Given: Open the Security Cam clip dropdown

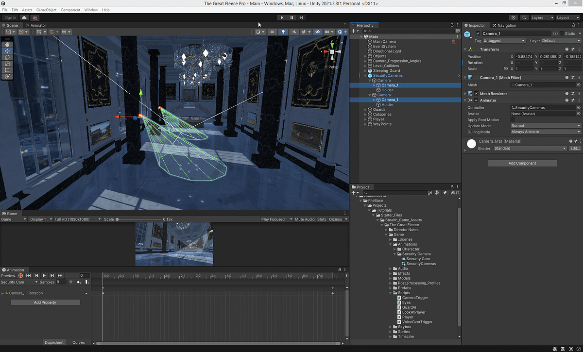Looking at the screenshot, I should (19, 282).
